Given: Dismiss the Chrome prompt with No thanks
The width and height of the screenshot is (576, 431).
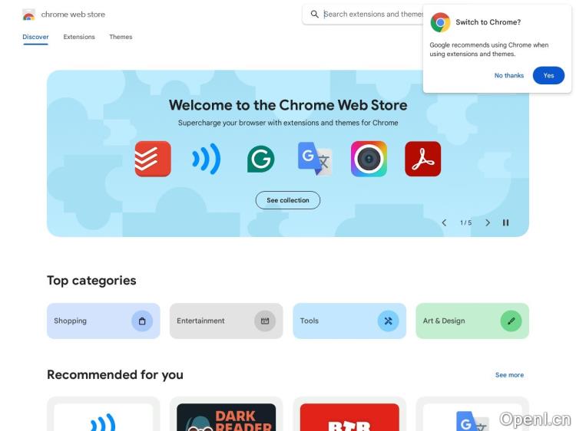Looking at the screenshot, I should click(508, 75).
